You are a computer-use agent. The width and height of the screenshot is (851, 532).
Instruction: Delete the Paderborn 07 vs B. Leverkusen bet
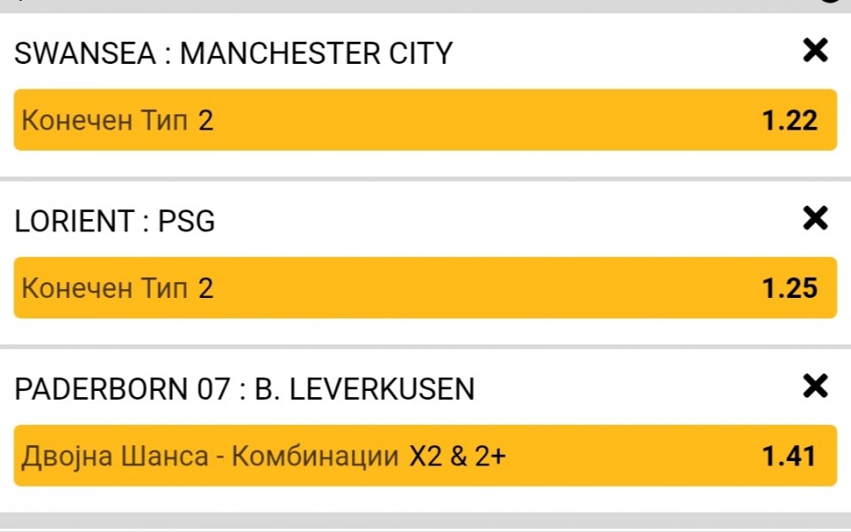(815, 387)
